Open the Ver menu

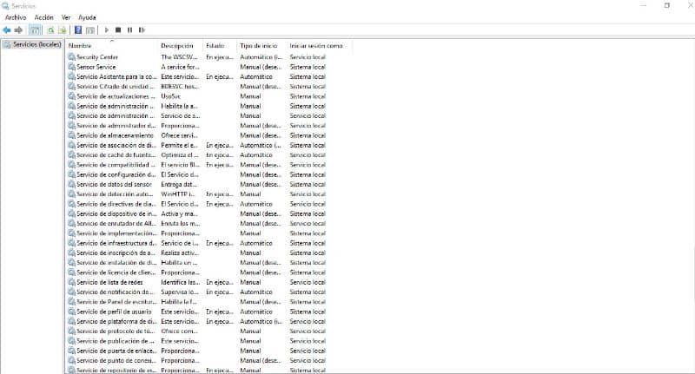pos(66,17)
